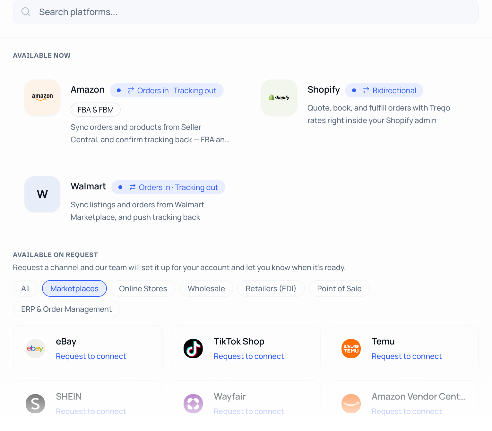
Task: Click the sync arrows icon in Walmart badge
Action: pyautogui.click(x=133, y=187)
